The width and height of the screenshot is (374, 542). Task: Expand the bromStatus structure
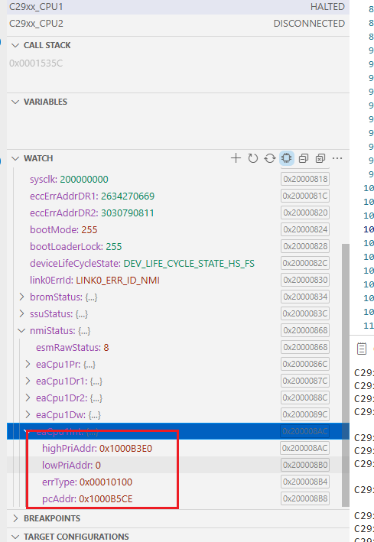pyautogui.click(x=21, y=297)
